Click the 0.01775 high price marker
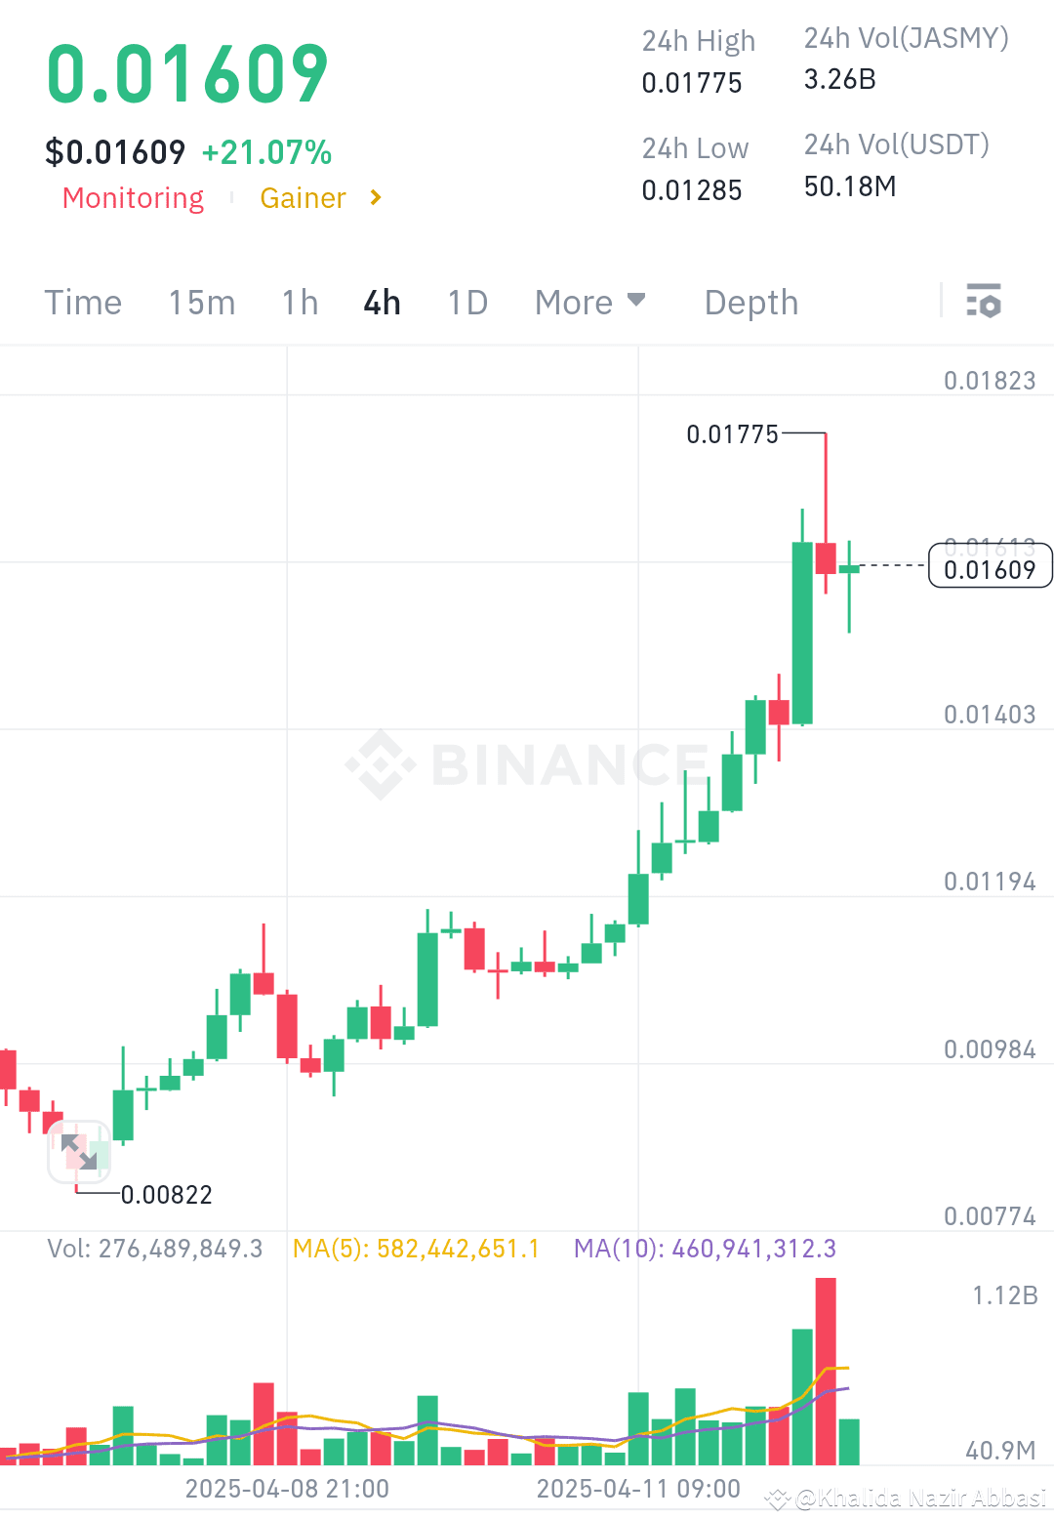1054x1520 pixels. click(x=730, y=433)
